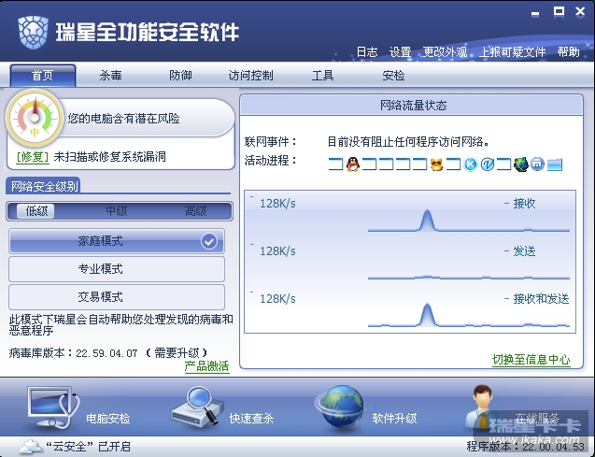The height and width of the screenshot is (457, 595).
Task: Click the checkmark on 家庭模式
Action: point(209,241)
